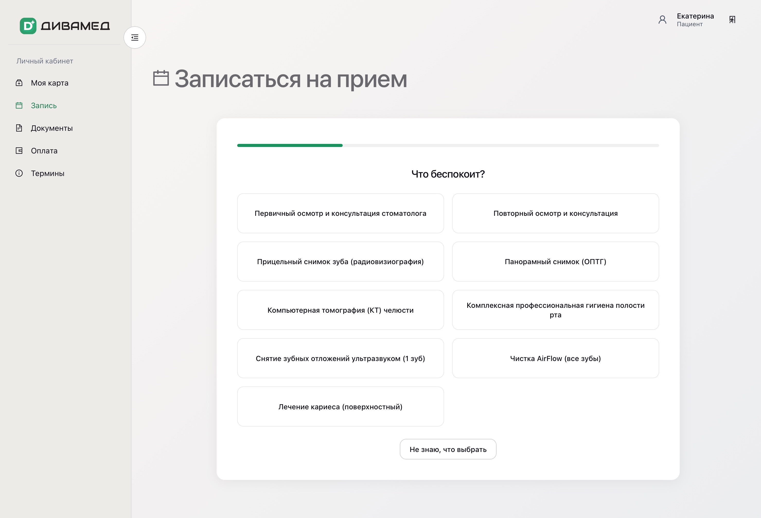761x518 pixels.
Task: Select Повторный осмотр и консультация
Action: tap(555, 213)
